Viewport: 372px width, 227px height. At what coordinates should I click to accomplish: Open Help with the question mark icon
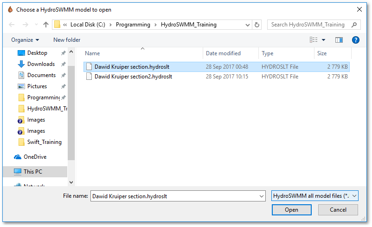click(355, 40)
